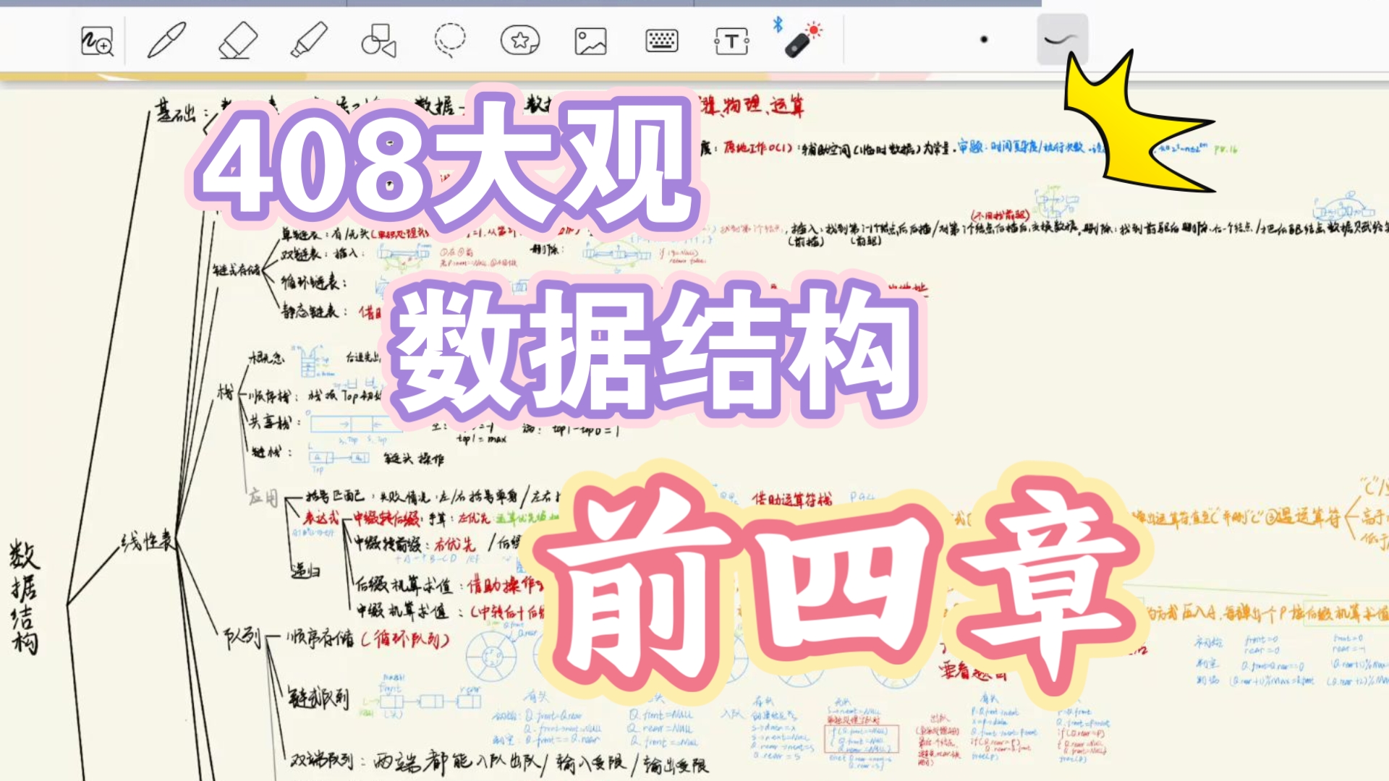Click the '线性表' mind map node
Viewport: 1389px width, 781px height.
pyautogui.click(x=148, y=541)
